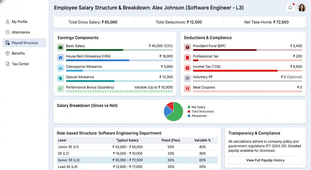Screen dimensions: 311x170
Task: Click the Benefits box icon
Action: [8, 53]
